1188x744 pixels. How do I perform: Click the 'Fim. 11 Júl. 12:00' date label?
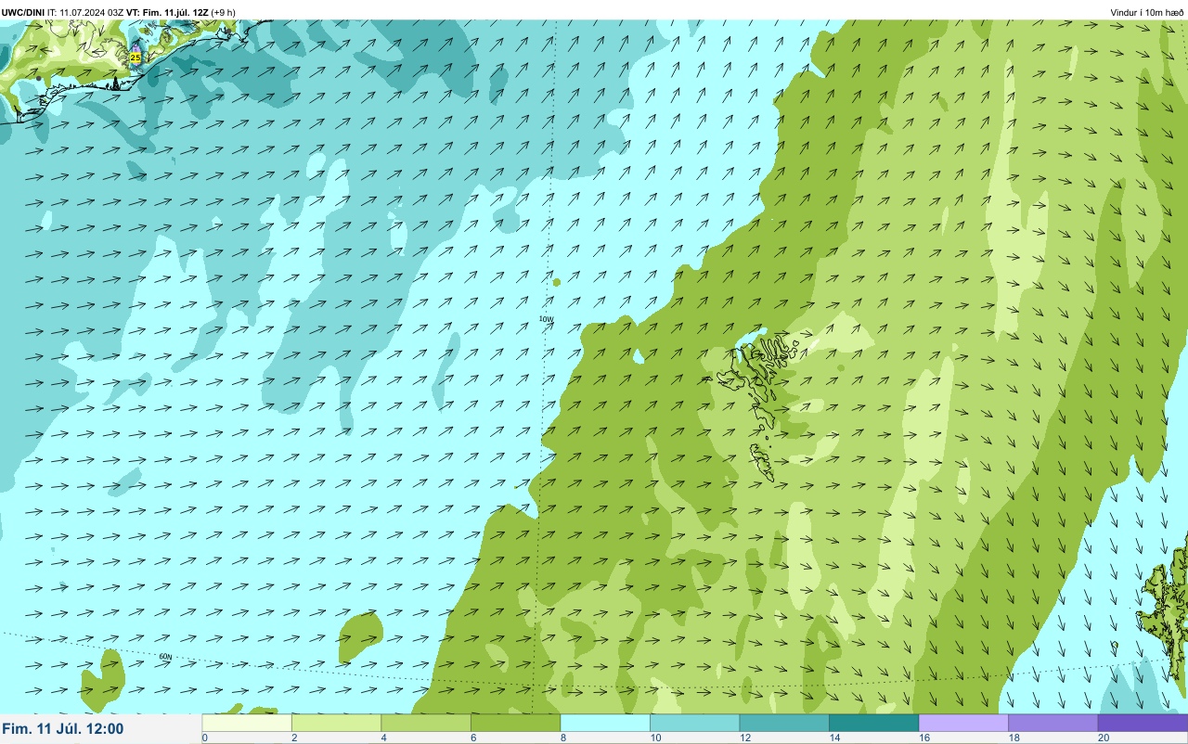click(x=63, y=729)
